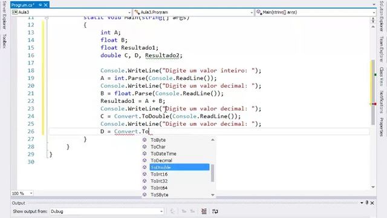Open the Properties side tab

[382, 127]
